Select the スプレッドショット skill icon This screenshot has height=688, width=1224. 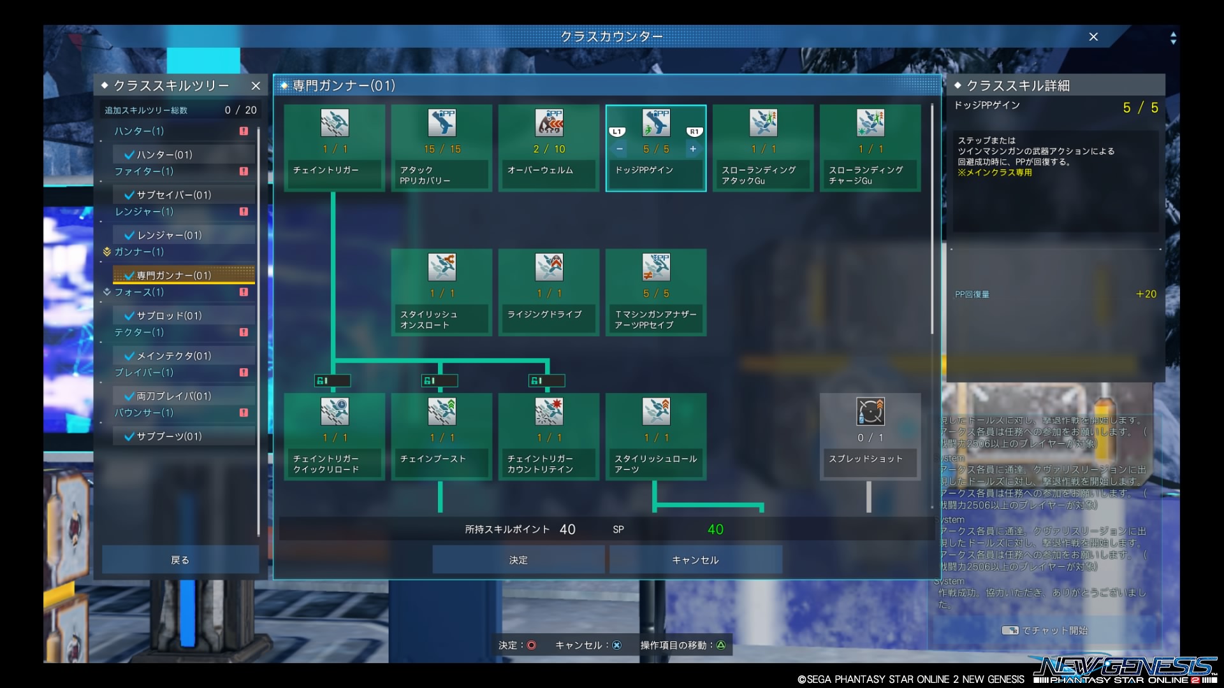coord(870,412)
